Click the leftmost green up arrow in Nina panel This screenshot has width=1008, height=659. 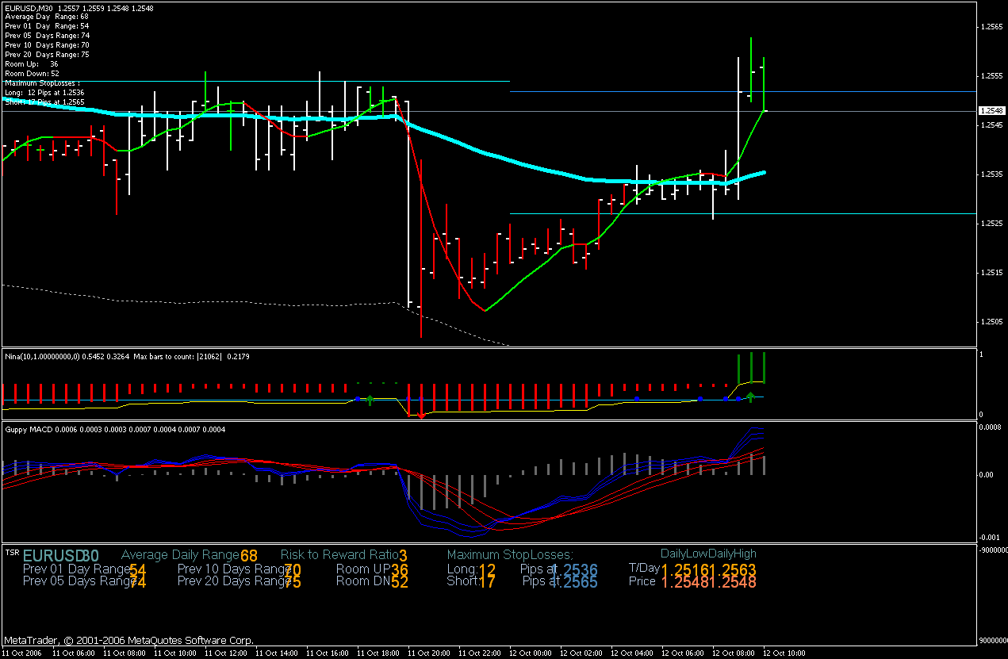coord(370,399)
